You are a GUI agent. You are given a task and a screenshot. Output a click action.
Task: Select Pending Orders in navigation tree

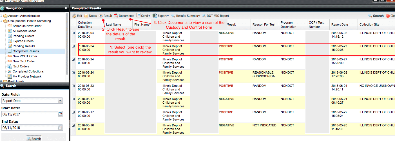[23, 36]
